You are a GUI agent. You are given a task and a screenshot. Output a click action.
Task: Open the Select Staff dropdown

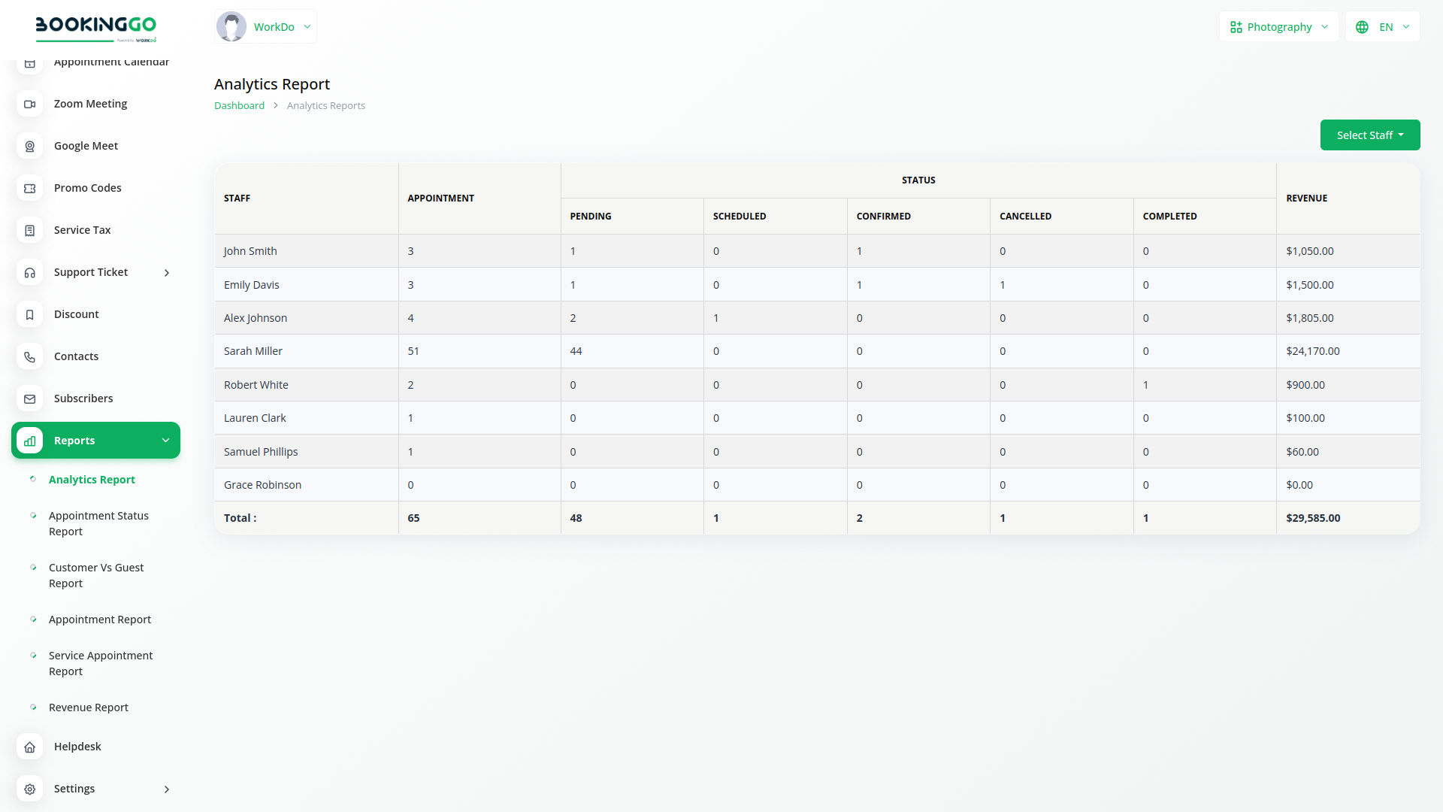point(1369,135)
